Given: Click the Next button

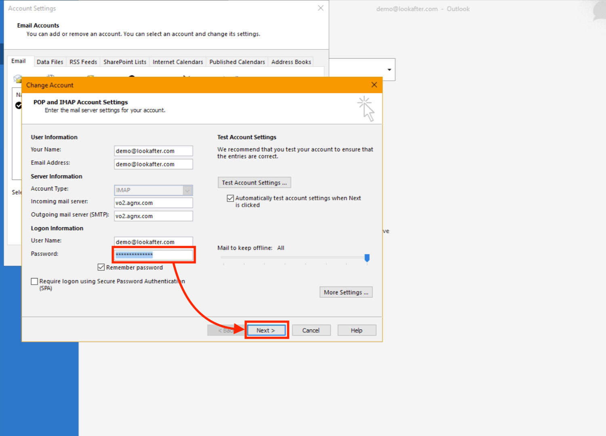Looking at the screenshot, I should [266, 330].
